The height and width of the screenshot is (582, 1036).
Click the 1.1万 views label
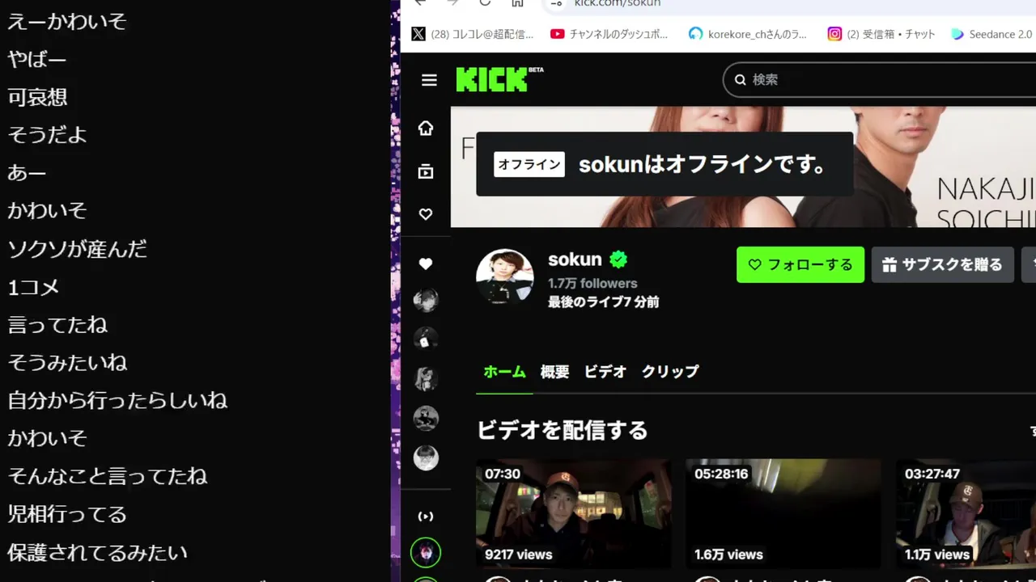[937, 555]
